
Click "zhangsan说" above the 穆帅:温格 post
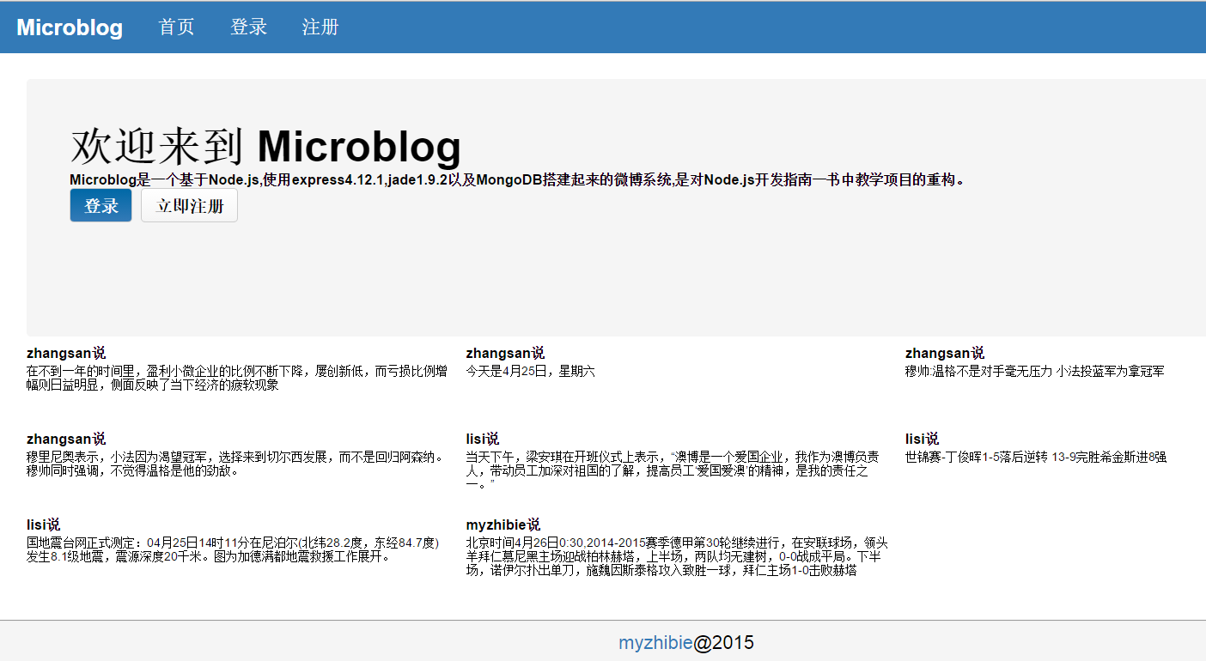pos(945,353)
